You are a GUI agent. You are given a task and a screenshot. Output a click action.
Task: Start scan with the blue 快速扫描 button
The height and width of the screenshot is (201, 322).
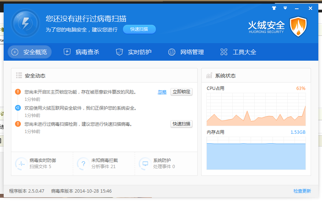(139, 29)
